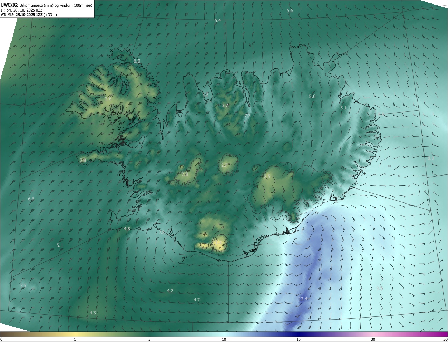Click the 4.3 value label
448x342 pixels.
coord(92,313)
